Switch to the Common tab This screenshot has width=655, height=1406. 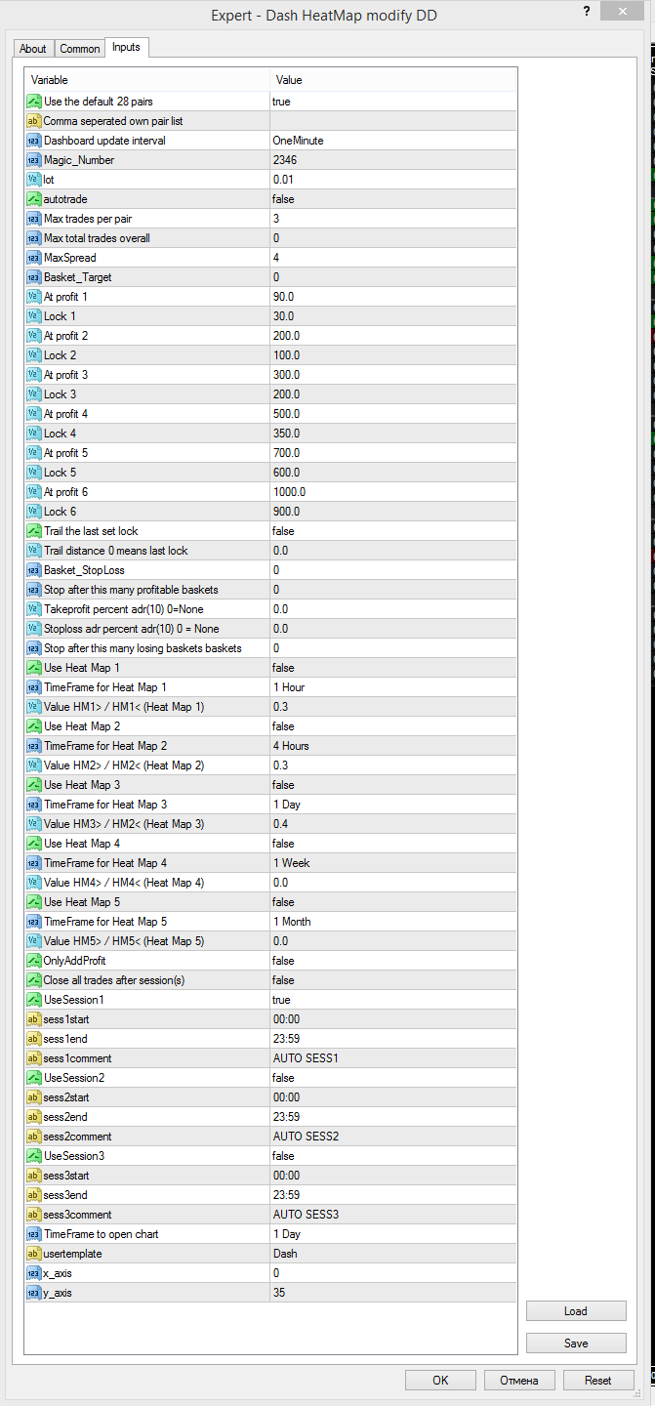click(x=80, y=49)
